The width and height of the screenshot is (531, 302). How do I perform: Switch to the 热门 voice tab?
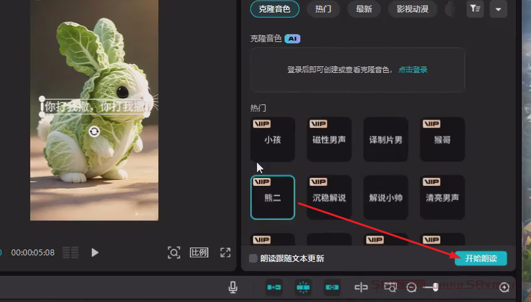click(323, 9)
